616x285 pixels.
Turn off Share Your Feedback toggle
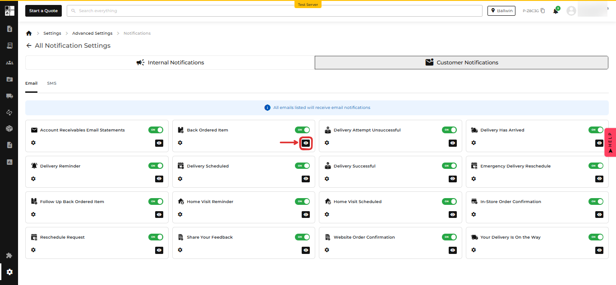tap(302, 237)
